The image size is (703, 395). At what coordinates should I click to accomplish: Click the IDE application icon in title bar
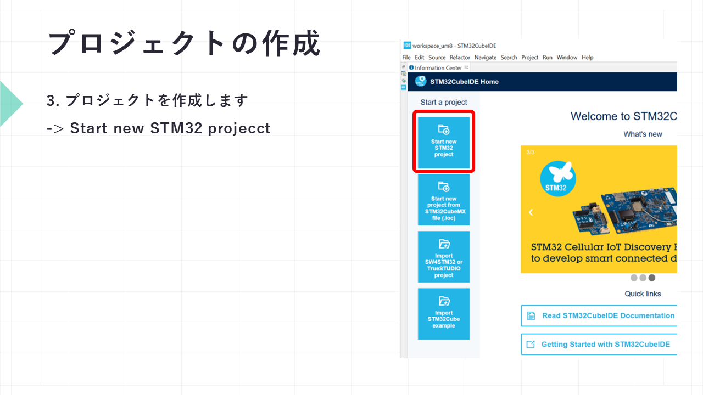(407, 46)
